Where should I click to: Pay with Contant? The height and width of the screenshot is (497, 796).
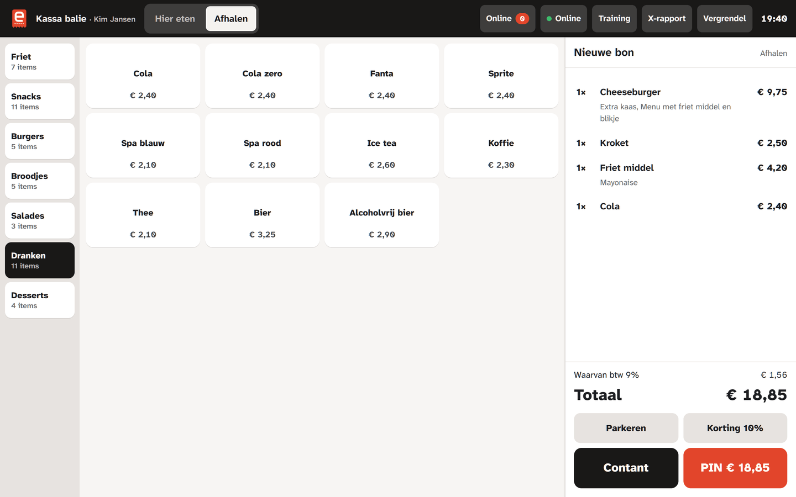pyautogui.click(x=626, y=468)
